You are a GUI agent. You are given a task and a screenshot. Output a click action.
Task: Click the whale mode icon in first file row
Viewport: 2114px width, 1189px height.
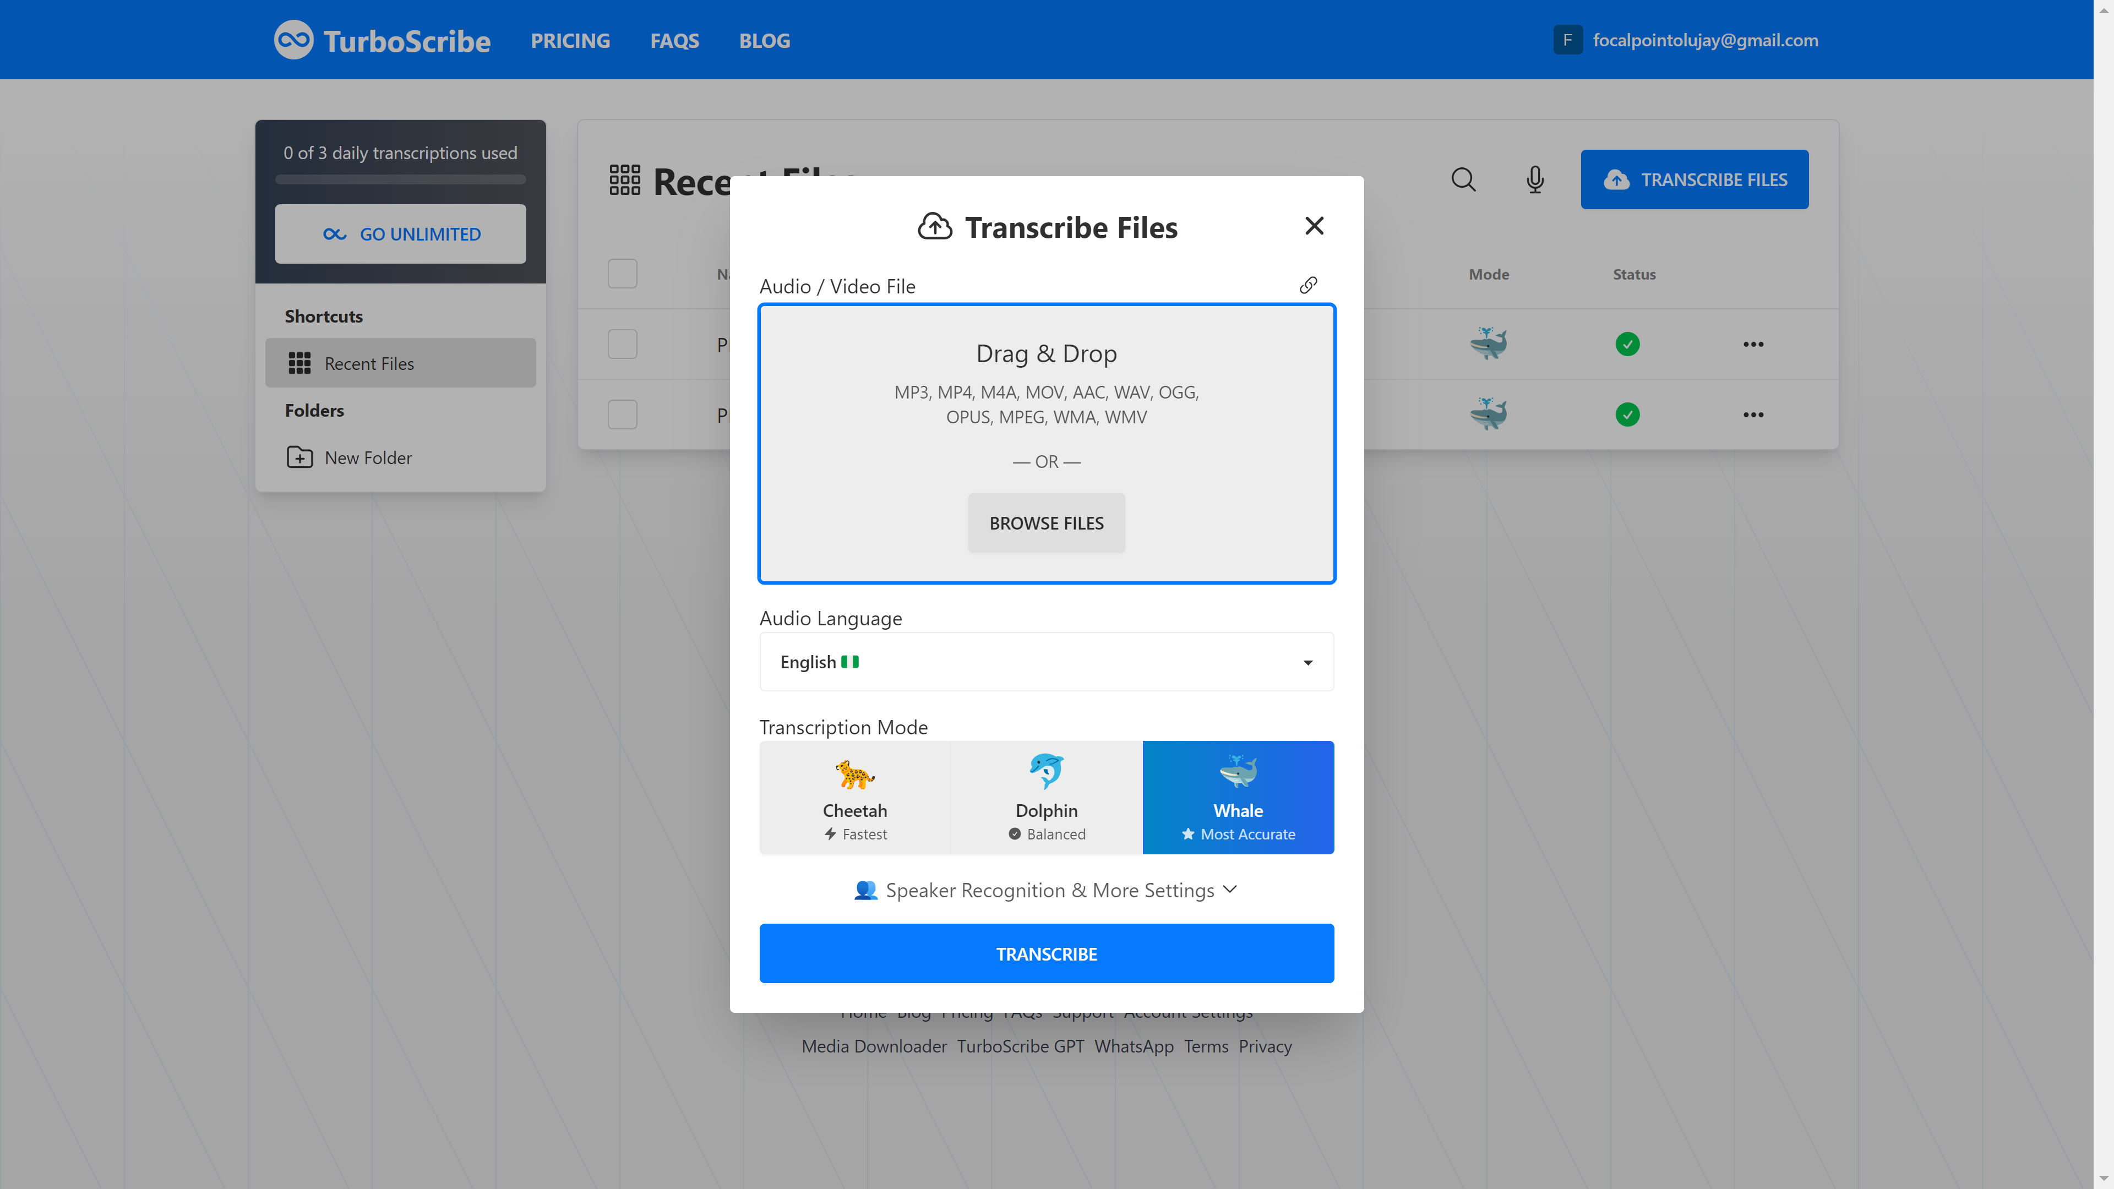(x=1488, y=343)
